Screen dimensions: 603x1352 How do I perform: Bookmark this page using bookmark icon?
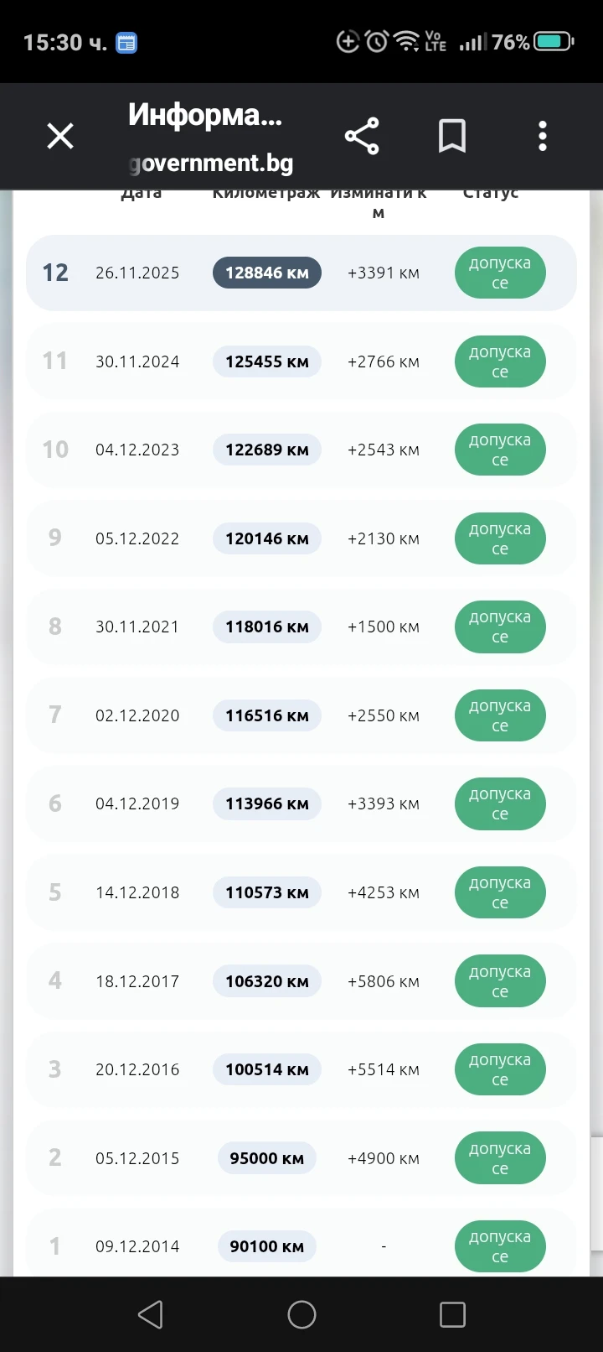point(452,136)
